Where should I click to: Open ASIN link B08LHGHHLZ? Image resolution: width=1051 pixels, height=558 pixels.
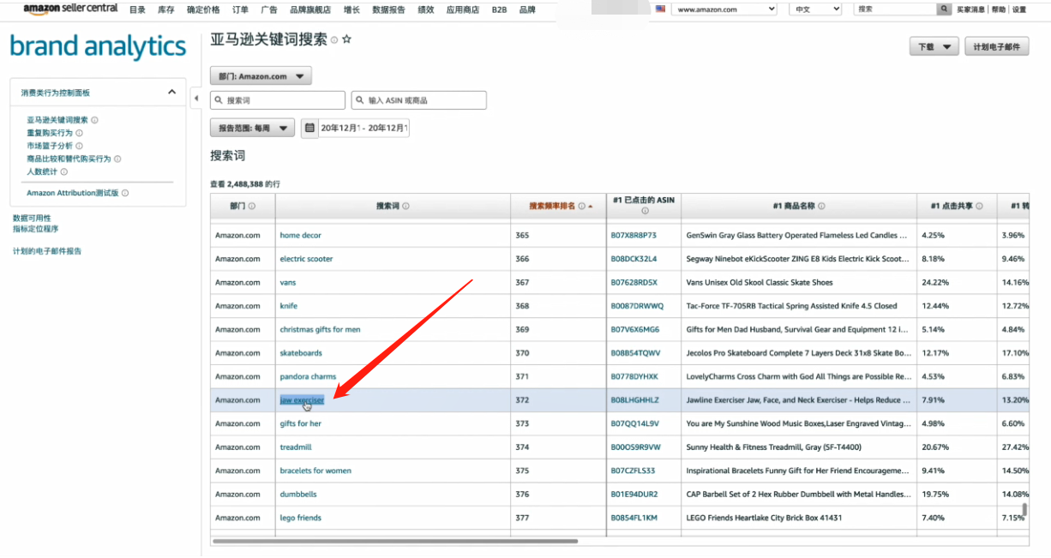[634, 400]
